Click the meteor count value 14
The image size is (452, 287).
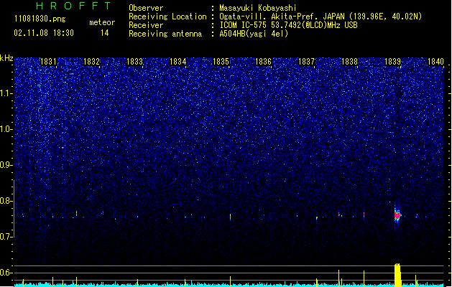(105, 33)
